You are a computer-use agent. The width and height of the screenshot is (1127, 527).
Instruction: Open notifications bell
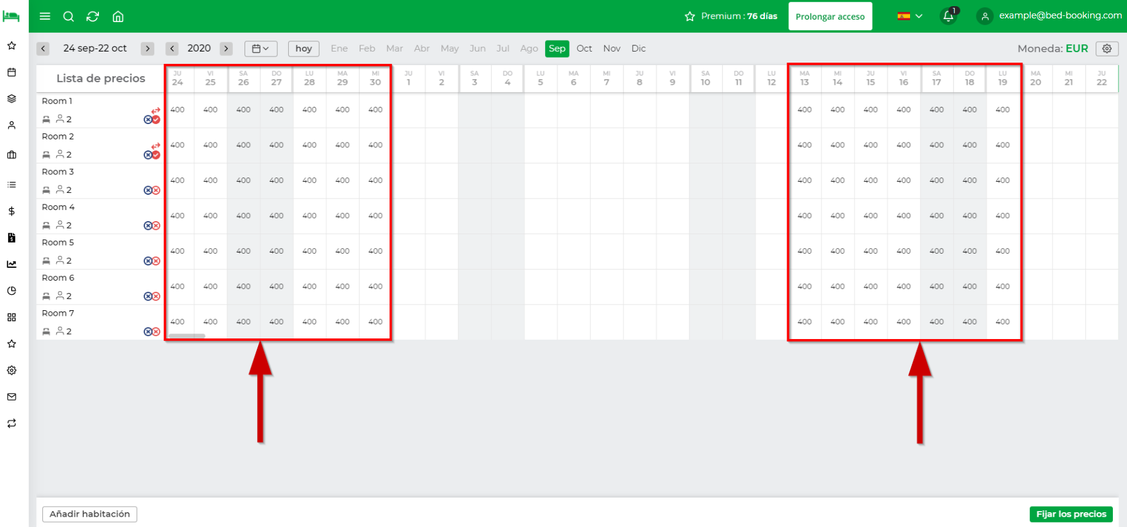949,17
